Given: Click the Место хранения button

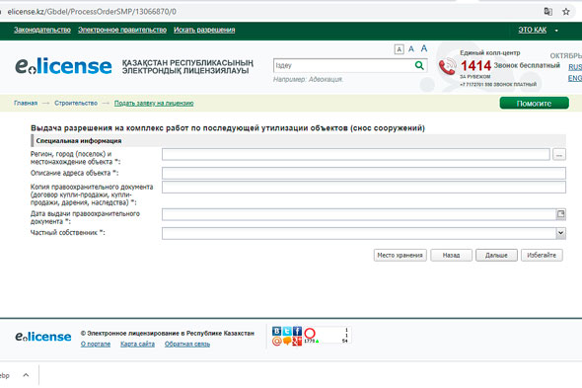Looking at the screenshot, I should point(400,256).
